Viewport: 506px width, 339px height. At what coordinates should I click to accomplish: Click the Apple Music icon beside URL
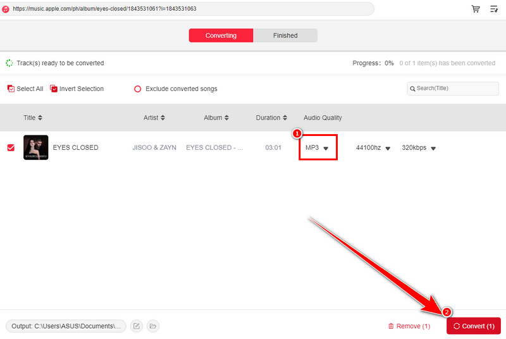[x=6, y=9]
